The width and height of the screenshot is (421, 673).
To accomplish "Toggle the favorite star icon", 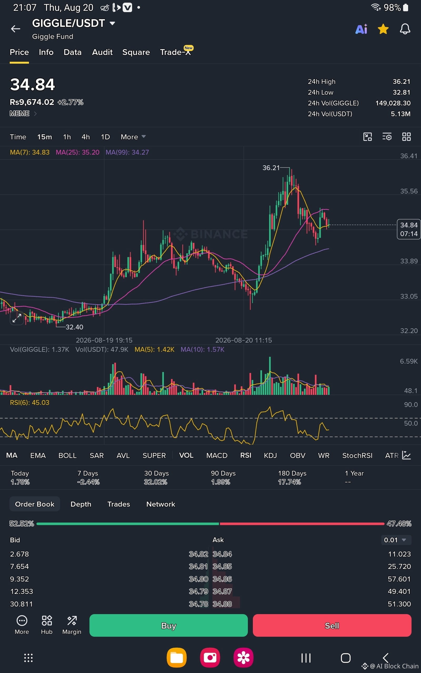I will 383,29.
